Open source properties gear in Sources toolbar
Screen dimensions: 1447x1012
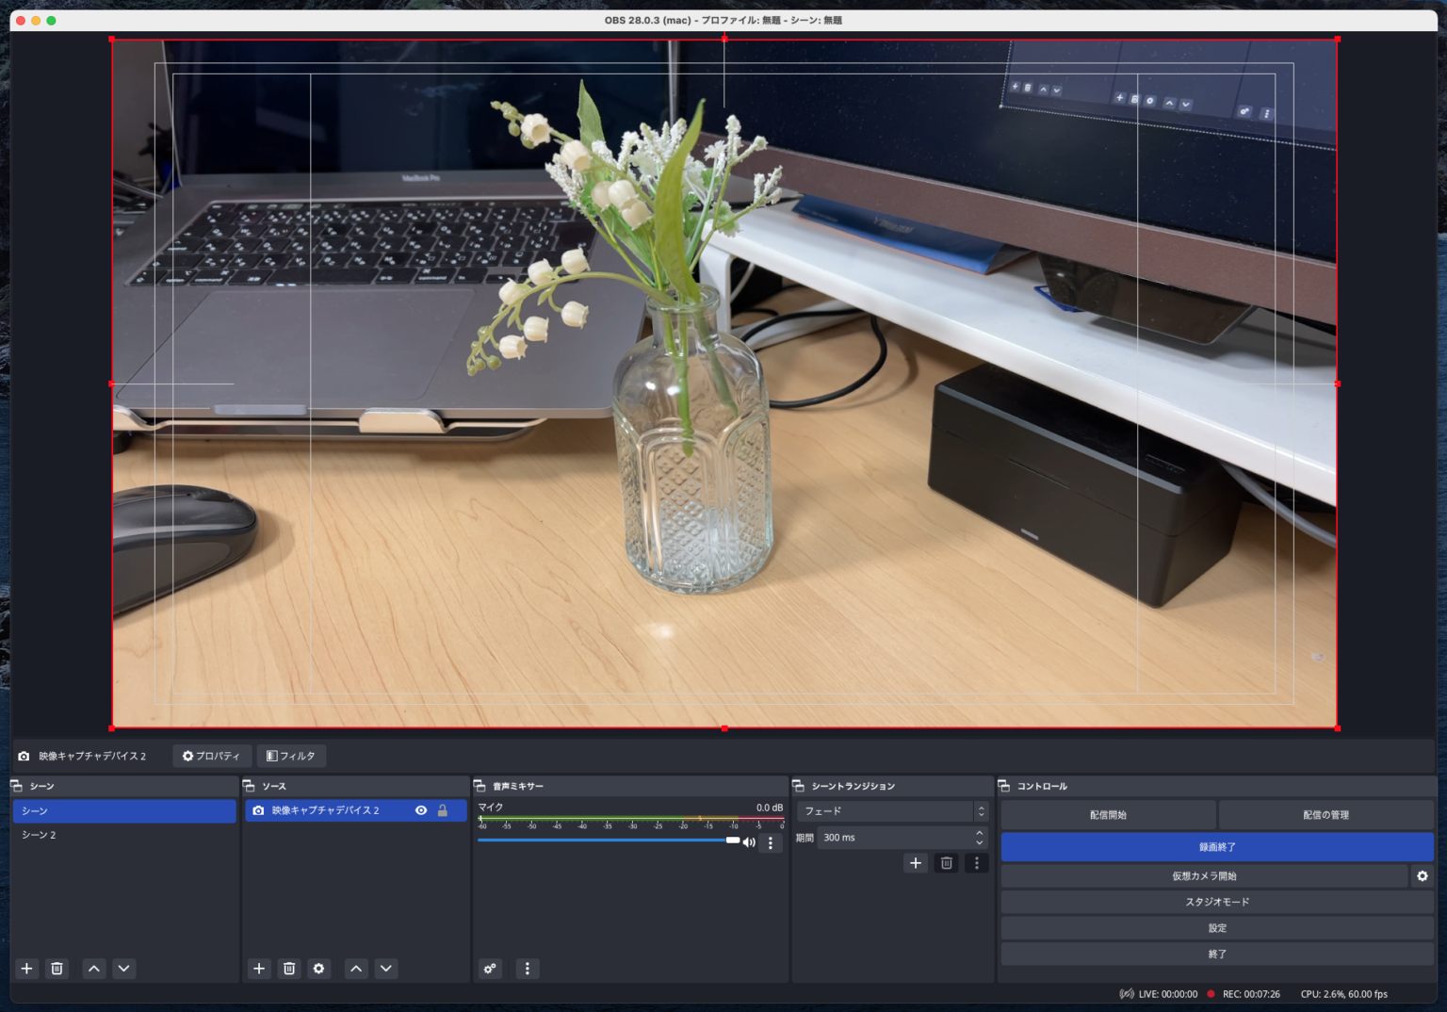coord(319,969)
